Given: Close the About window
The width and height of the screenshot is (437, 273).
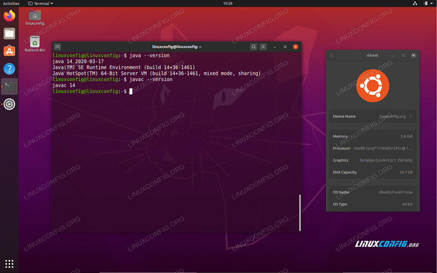Looking at the screenshot, I should tap(413, 55).
